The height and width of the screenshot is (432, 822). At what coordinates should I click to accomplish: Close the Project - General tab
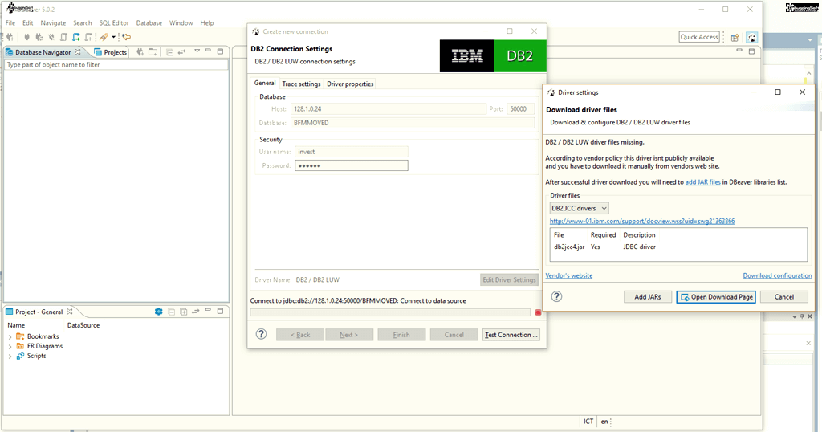tap(69, 312)
